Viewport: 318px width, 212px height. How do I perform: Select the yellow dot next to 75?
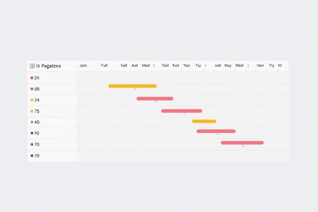point(32,111)
